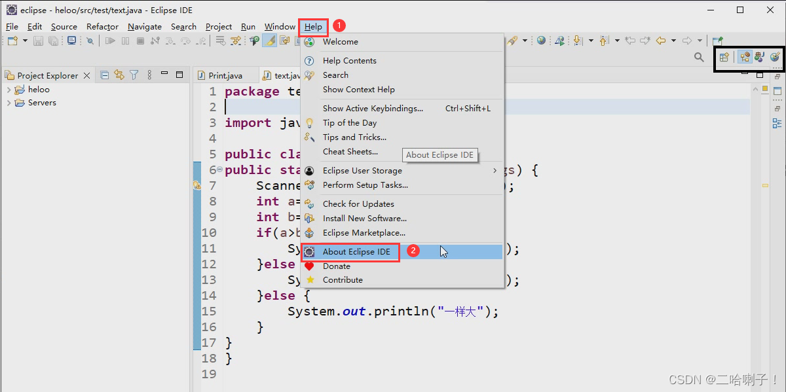The height and width of the screenshot is (392, 786).
Task: Click the Save toolbar icon
Action: pos(38,41)
